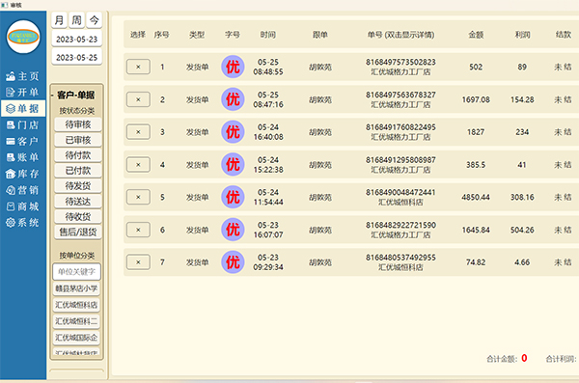Switch to 月 month range tab
This screenshot has width=579, height=383.
(59, 20)
